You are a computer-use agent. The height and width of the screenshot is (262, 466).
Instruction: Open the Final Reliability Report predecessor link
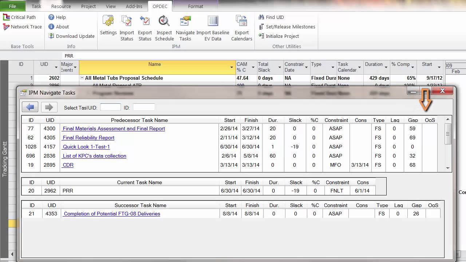coord(88,138)
